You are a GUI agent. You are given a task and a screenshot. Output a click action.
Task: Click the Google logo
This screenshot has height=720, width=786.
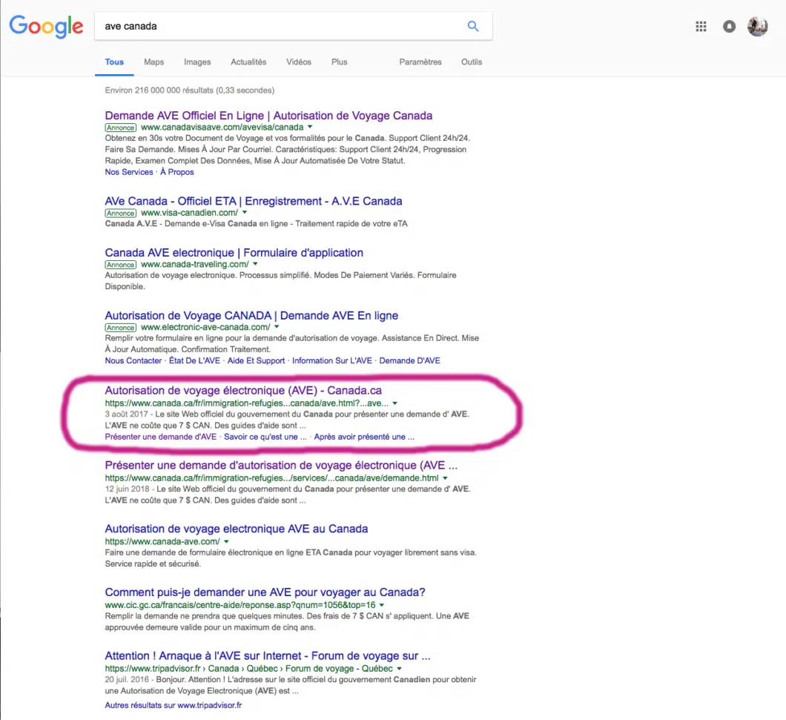click(x=46, y=26)
